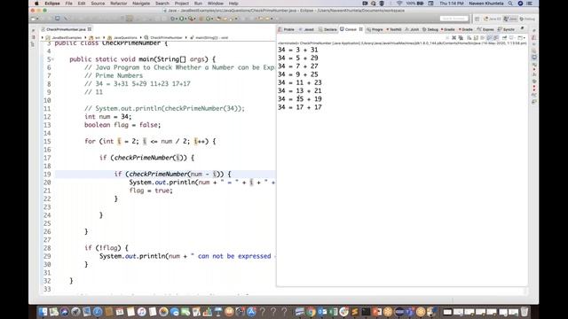568x319 pixels.
Task: Click the Open Console icon
Action: pyautogui.click(x=520, y=37)
